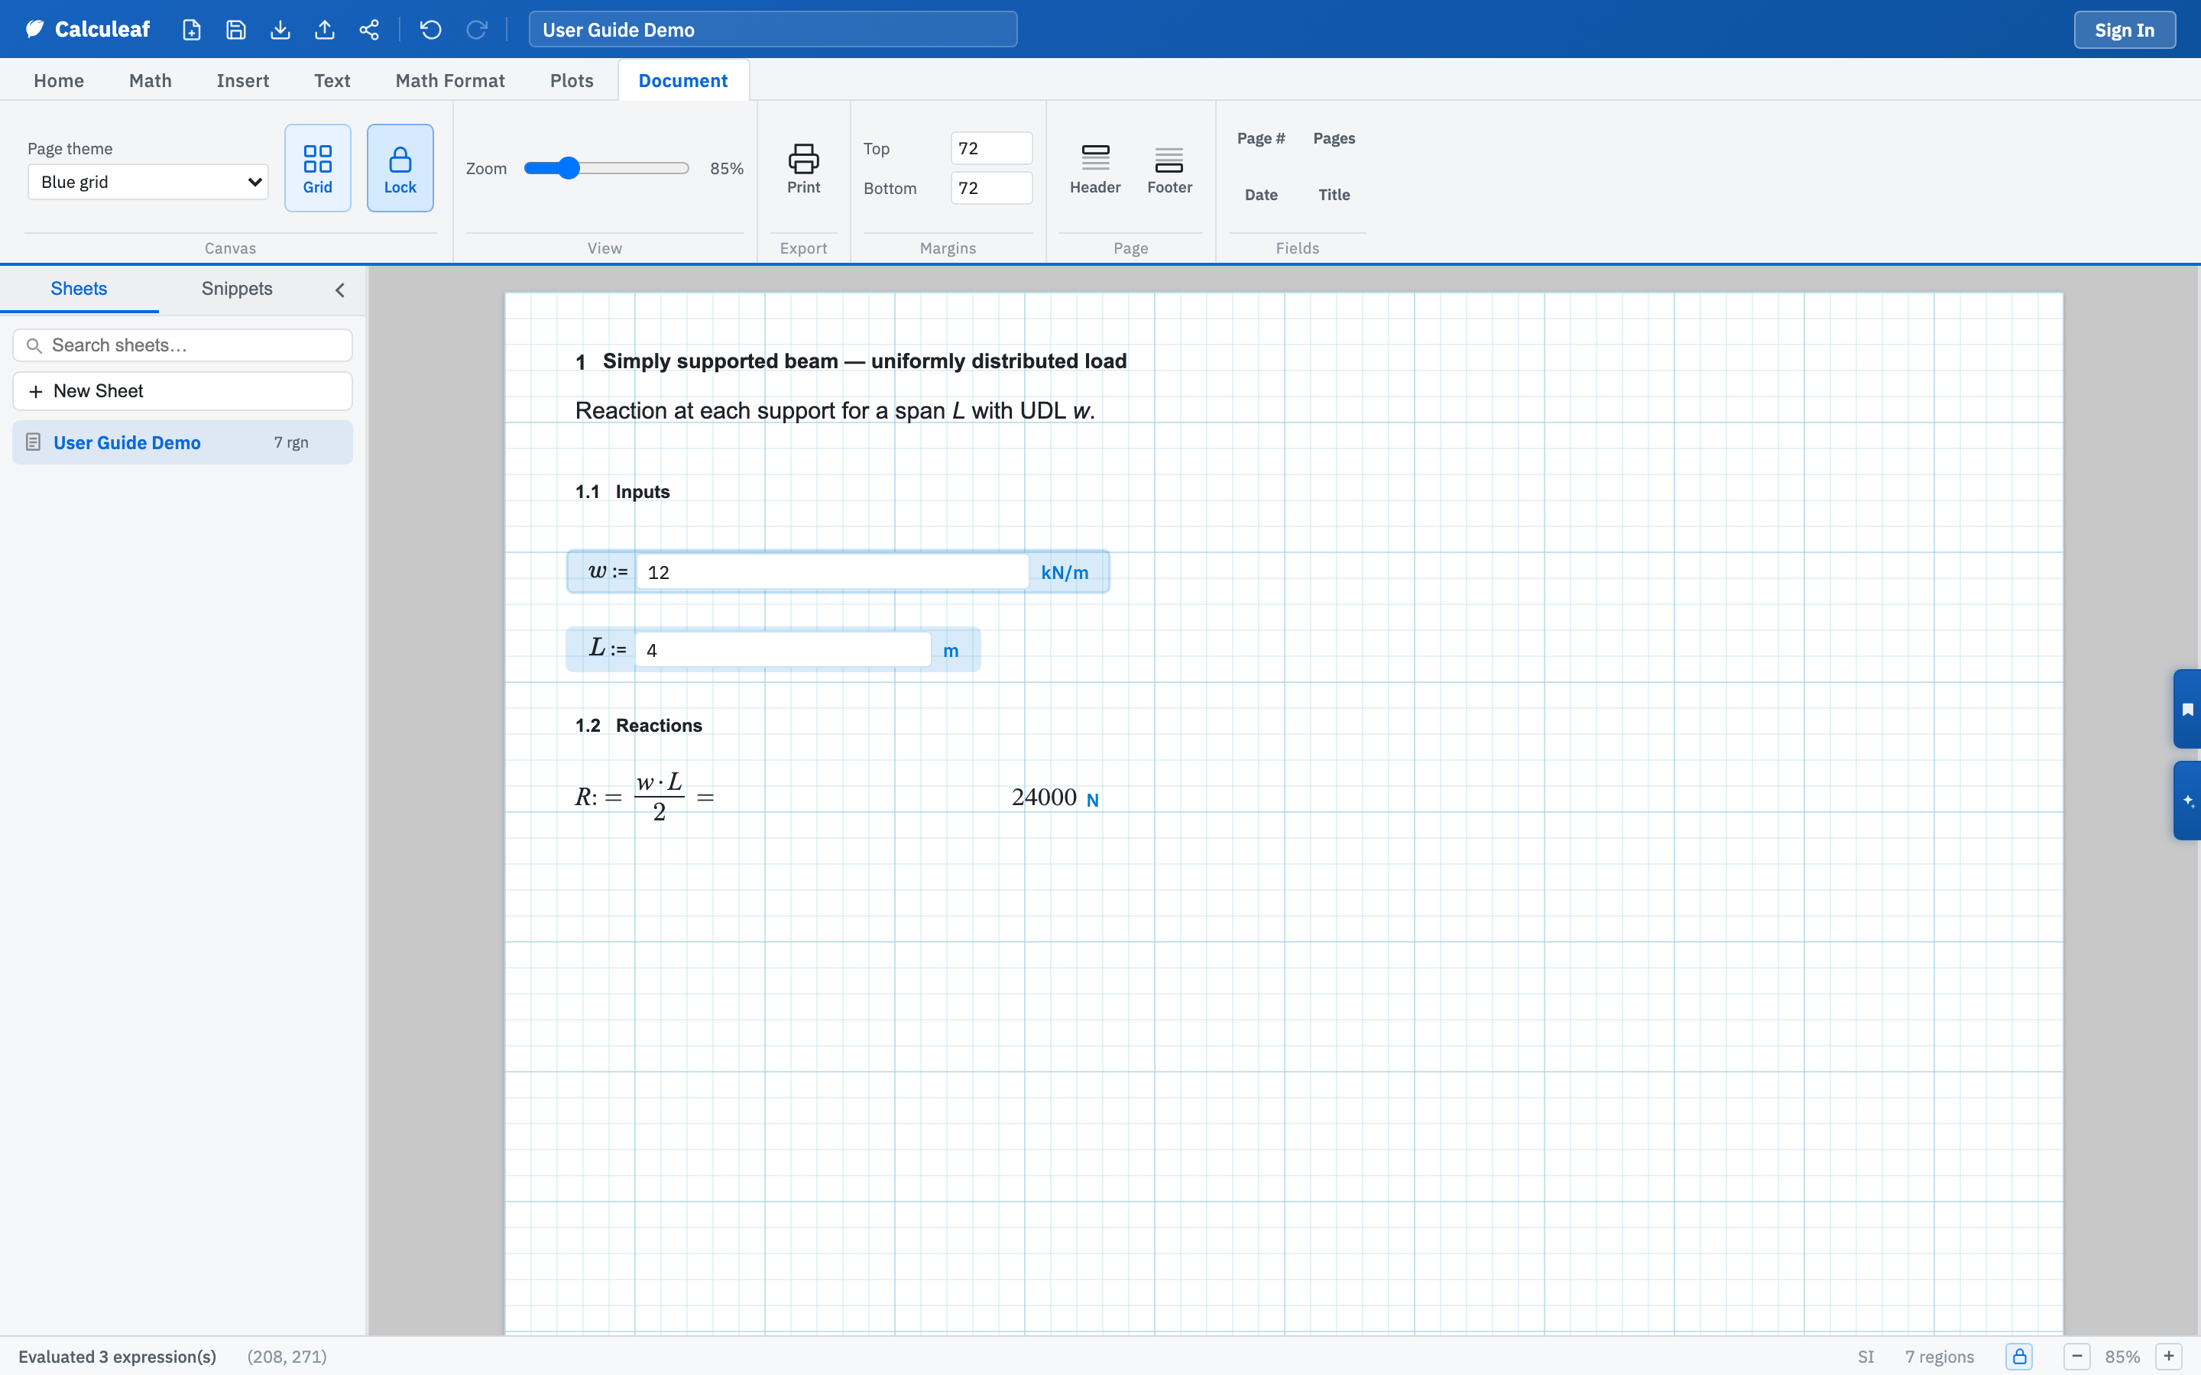Switch to the Math Format ribbon tab
The image size is (2201, 1375).
tap(450, 81)
